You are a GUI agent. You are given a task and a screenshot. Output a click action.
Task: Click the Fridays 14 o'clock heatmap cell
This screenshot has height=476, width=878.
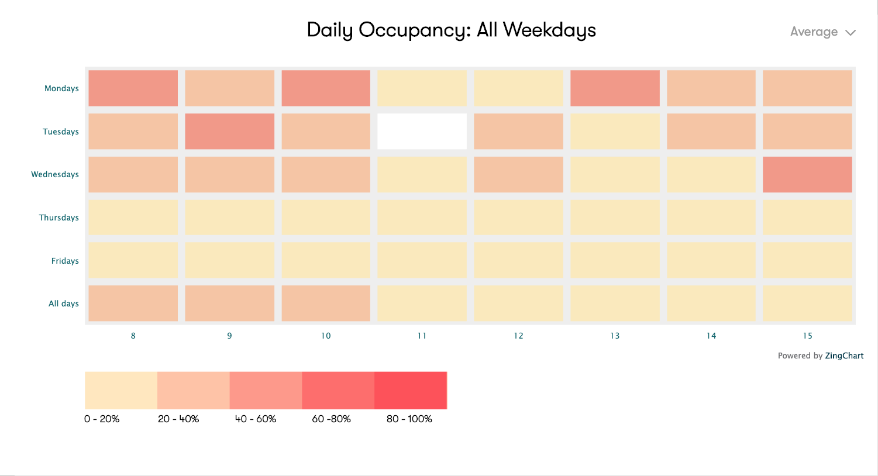tap(711, 261)
